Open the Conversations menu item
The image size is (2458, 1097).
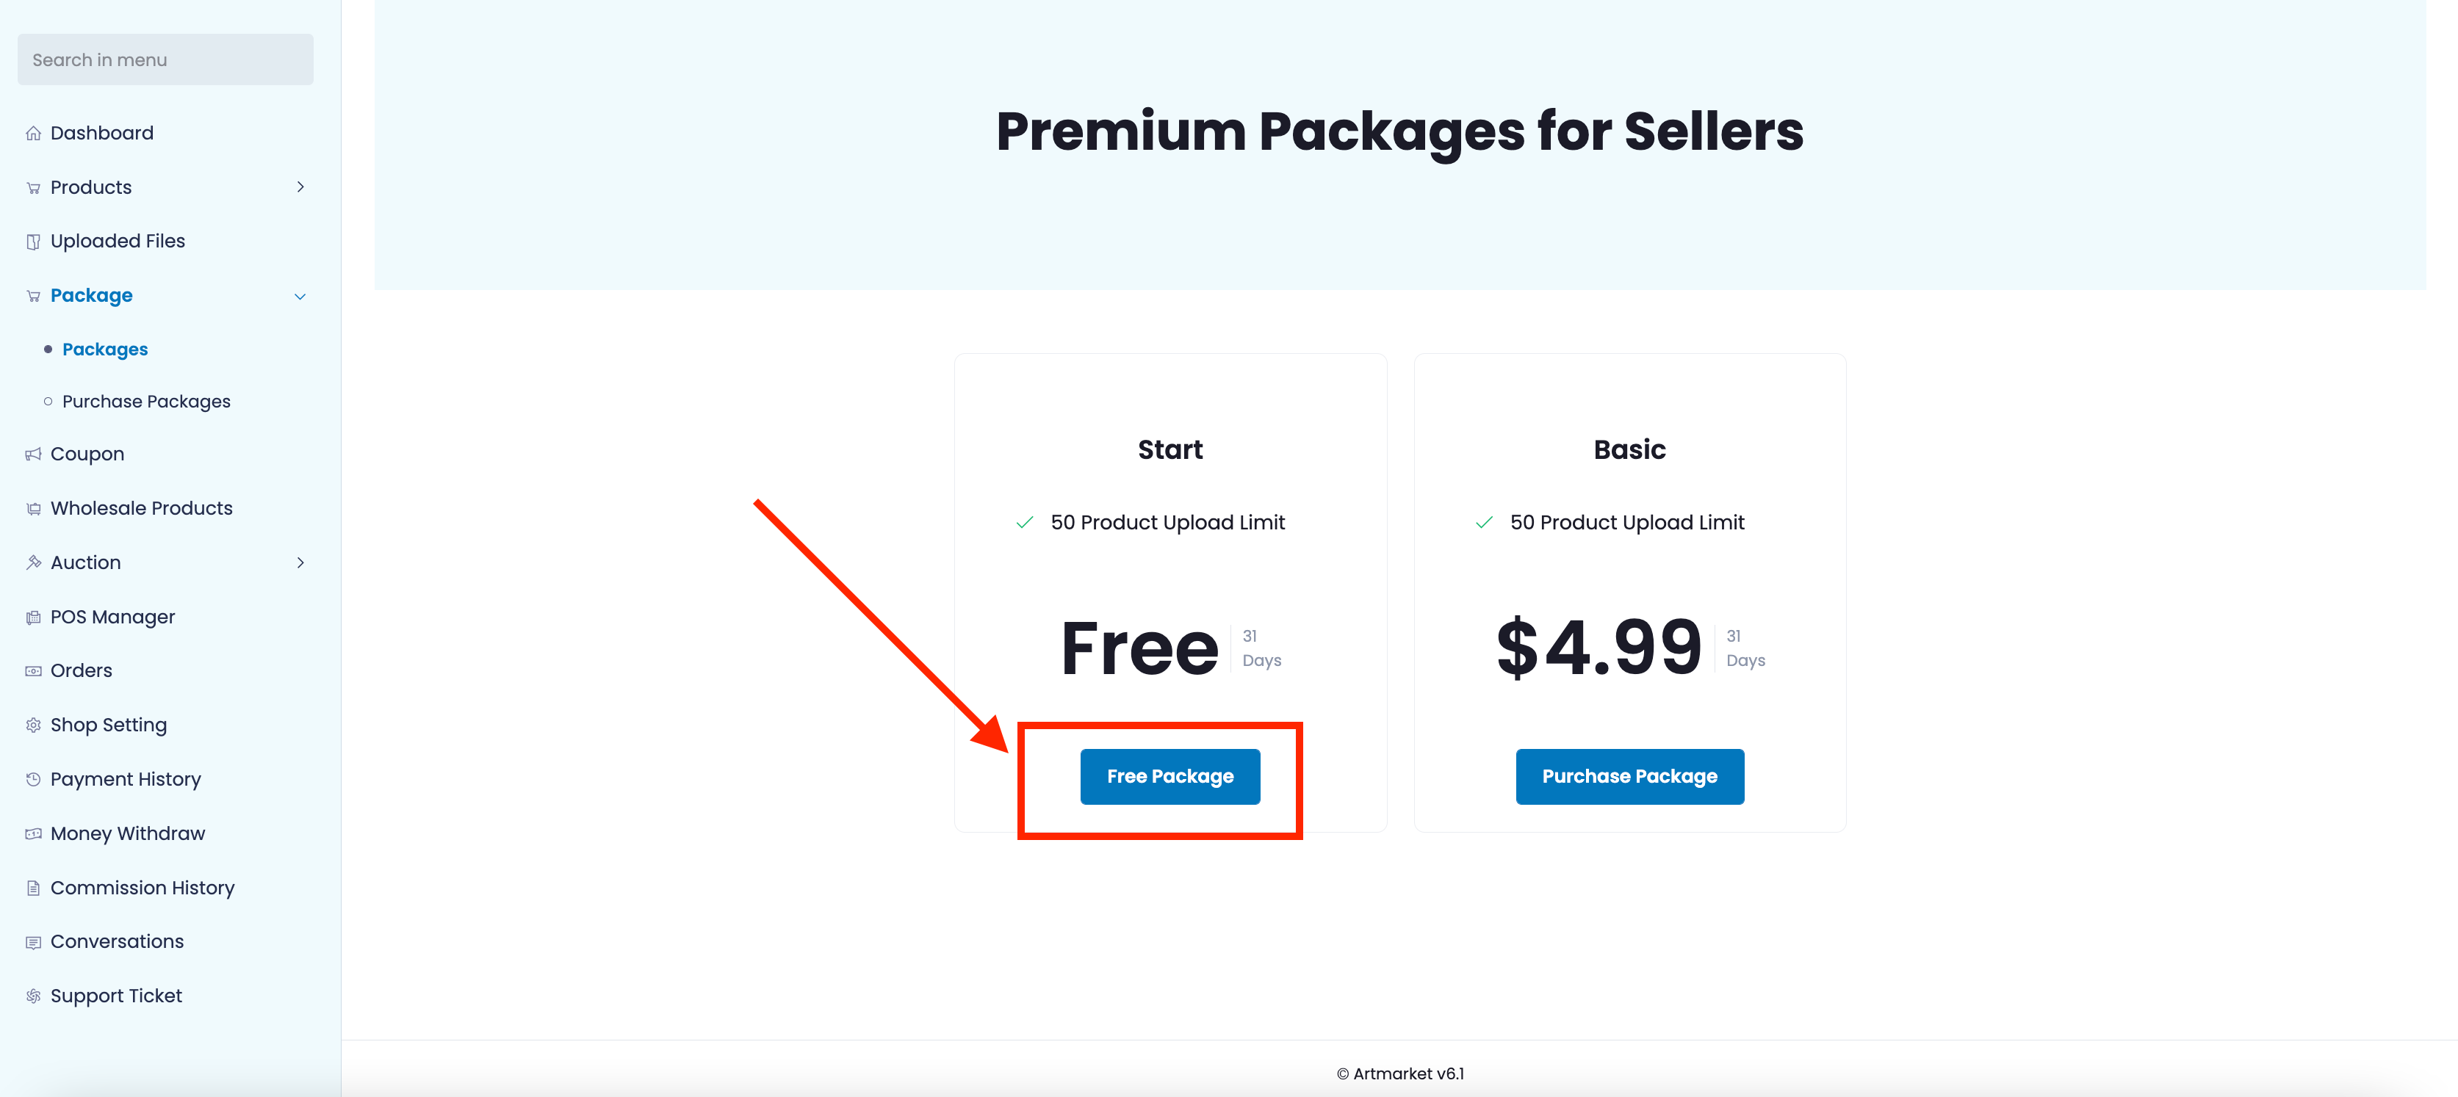[x=116, y=941]
